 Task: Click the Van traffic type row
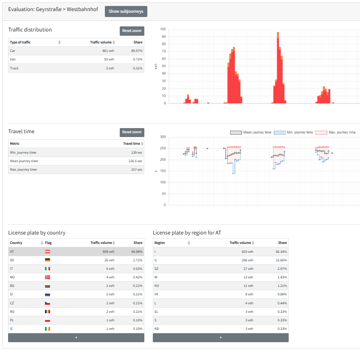click(x=76, y=60)
